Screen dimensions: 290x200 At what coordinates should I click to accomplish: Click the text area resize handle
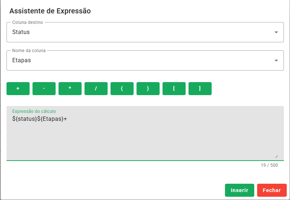tap(276, 156)
